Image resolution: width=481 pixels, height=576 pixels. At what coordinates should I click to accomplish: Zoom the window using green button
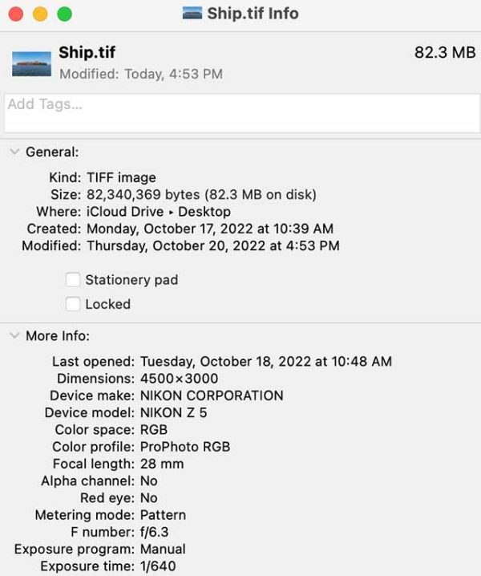coord(64,14)
